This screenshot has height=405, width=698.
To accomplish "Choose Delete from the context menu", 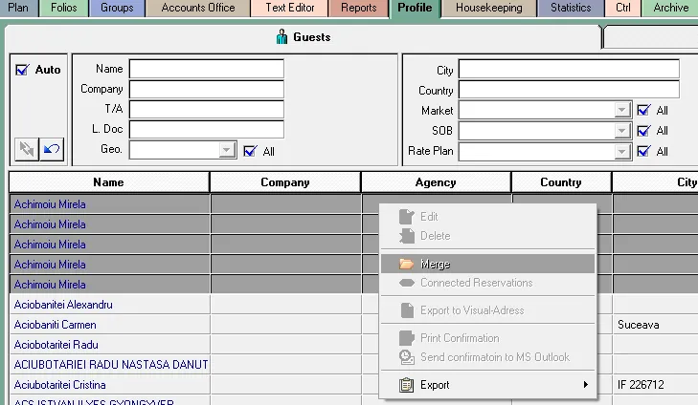I will click(488, 236).
